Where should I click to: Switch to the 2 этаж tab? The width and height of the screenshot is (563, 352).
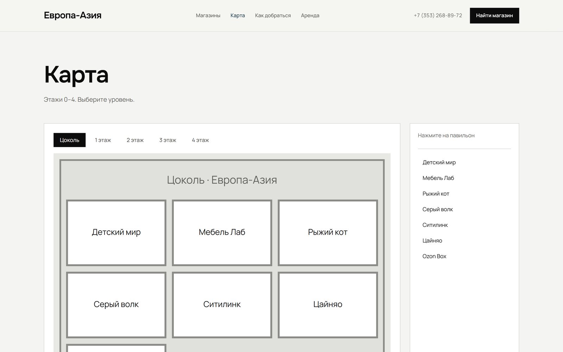pyautogui.click(x=135, y=140)
